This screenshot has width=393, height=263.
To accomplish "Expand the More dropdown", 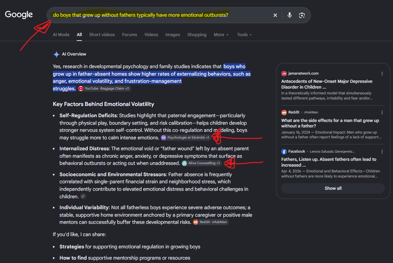I will (x=221, y=34).
